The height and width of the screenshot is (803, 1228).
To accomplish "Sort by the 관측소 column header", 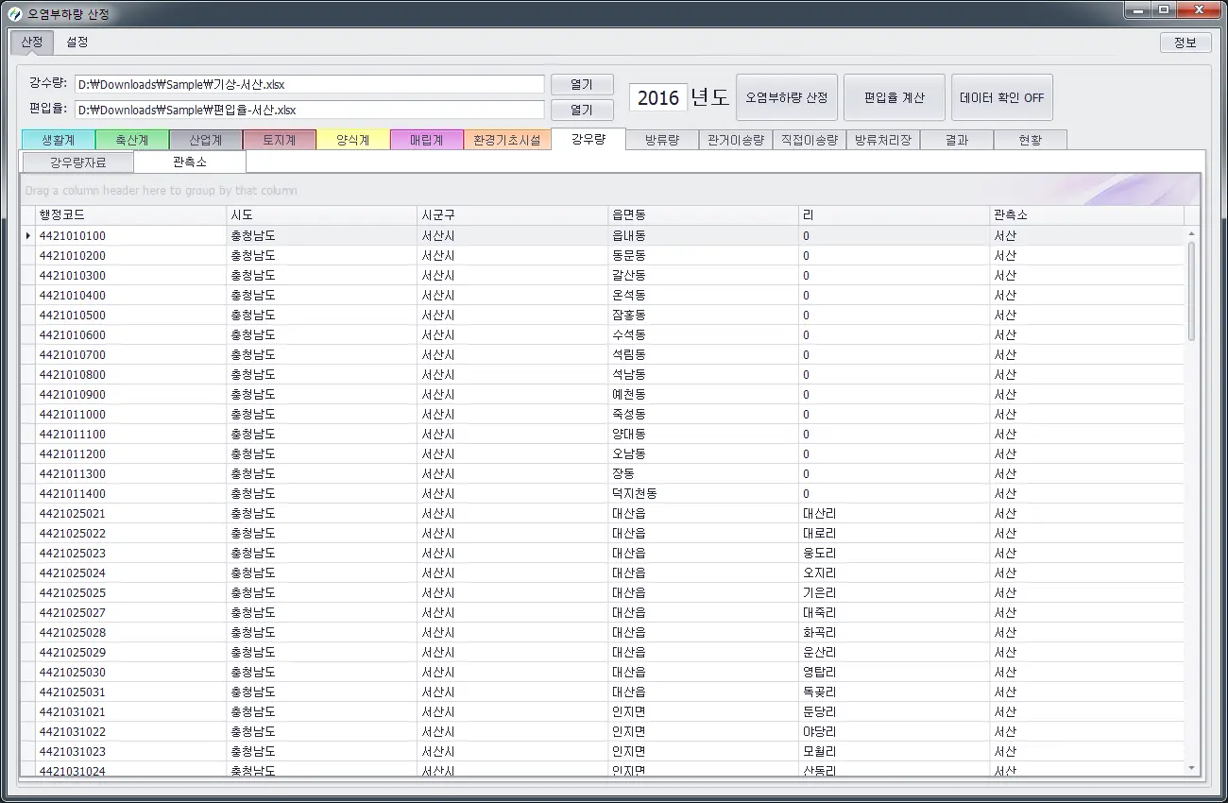I will (1087, 215).
